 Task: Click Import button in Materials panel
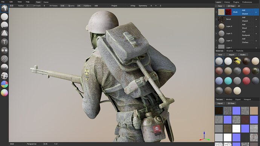[x=231, y=55]
